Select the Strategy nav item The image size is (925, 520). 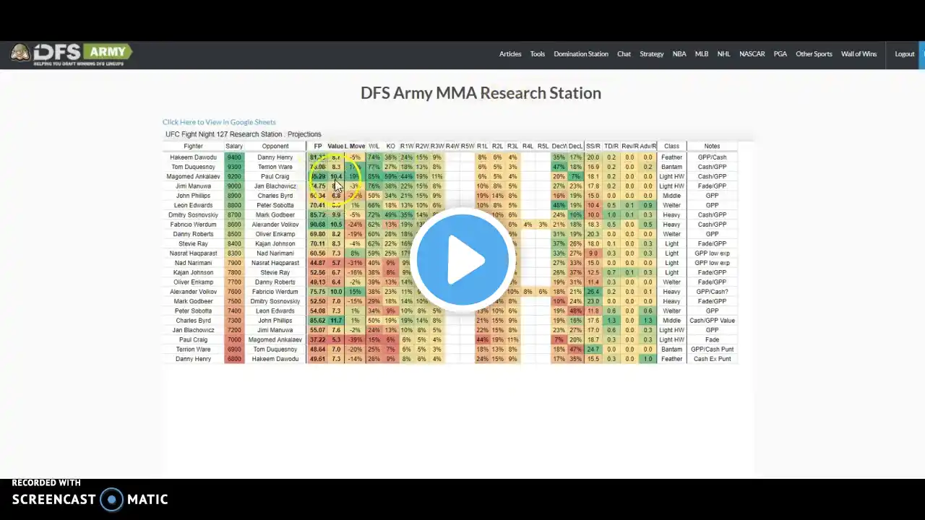651,54
